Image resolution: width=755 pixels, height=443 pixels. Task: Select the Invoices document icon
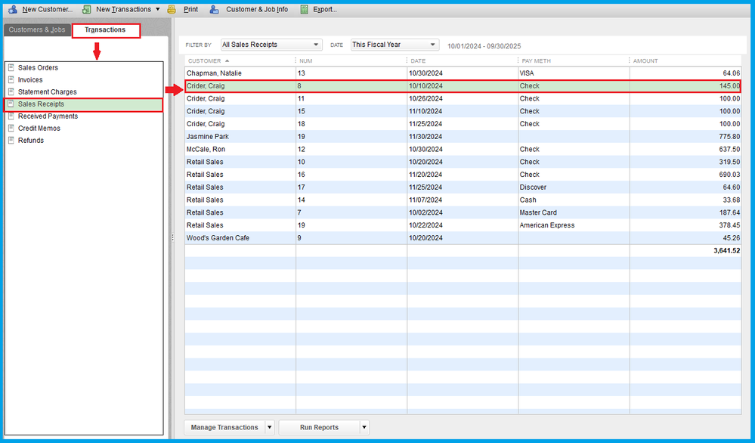coord(11,80)
